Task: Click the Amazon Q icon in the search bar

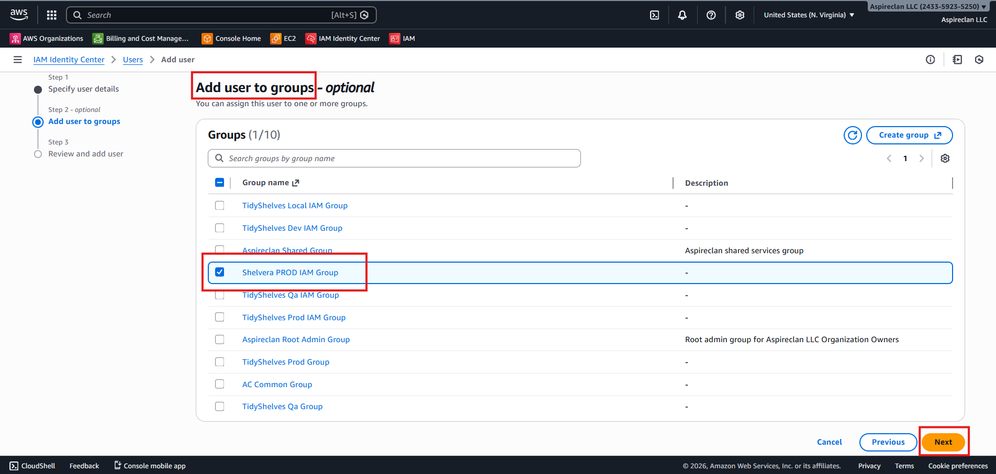Action: [x=365, y=15]
